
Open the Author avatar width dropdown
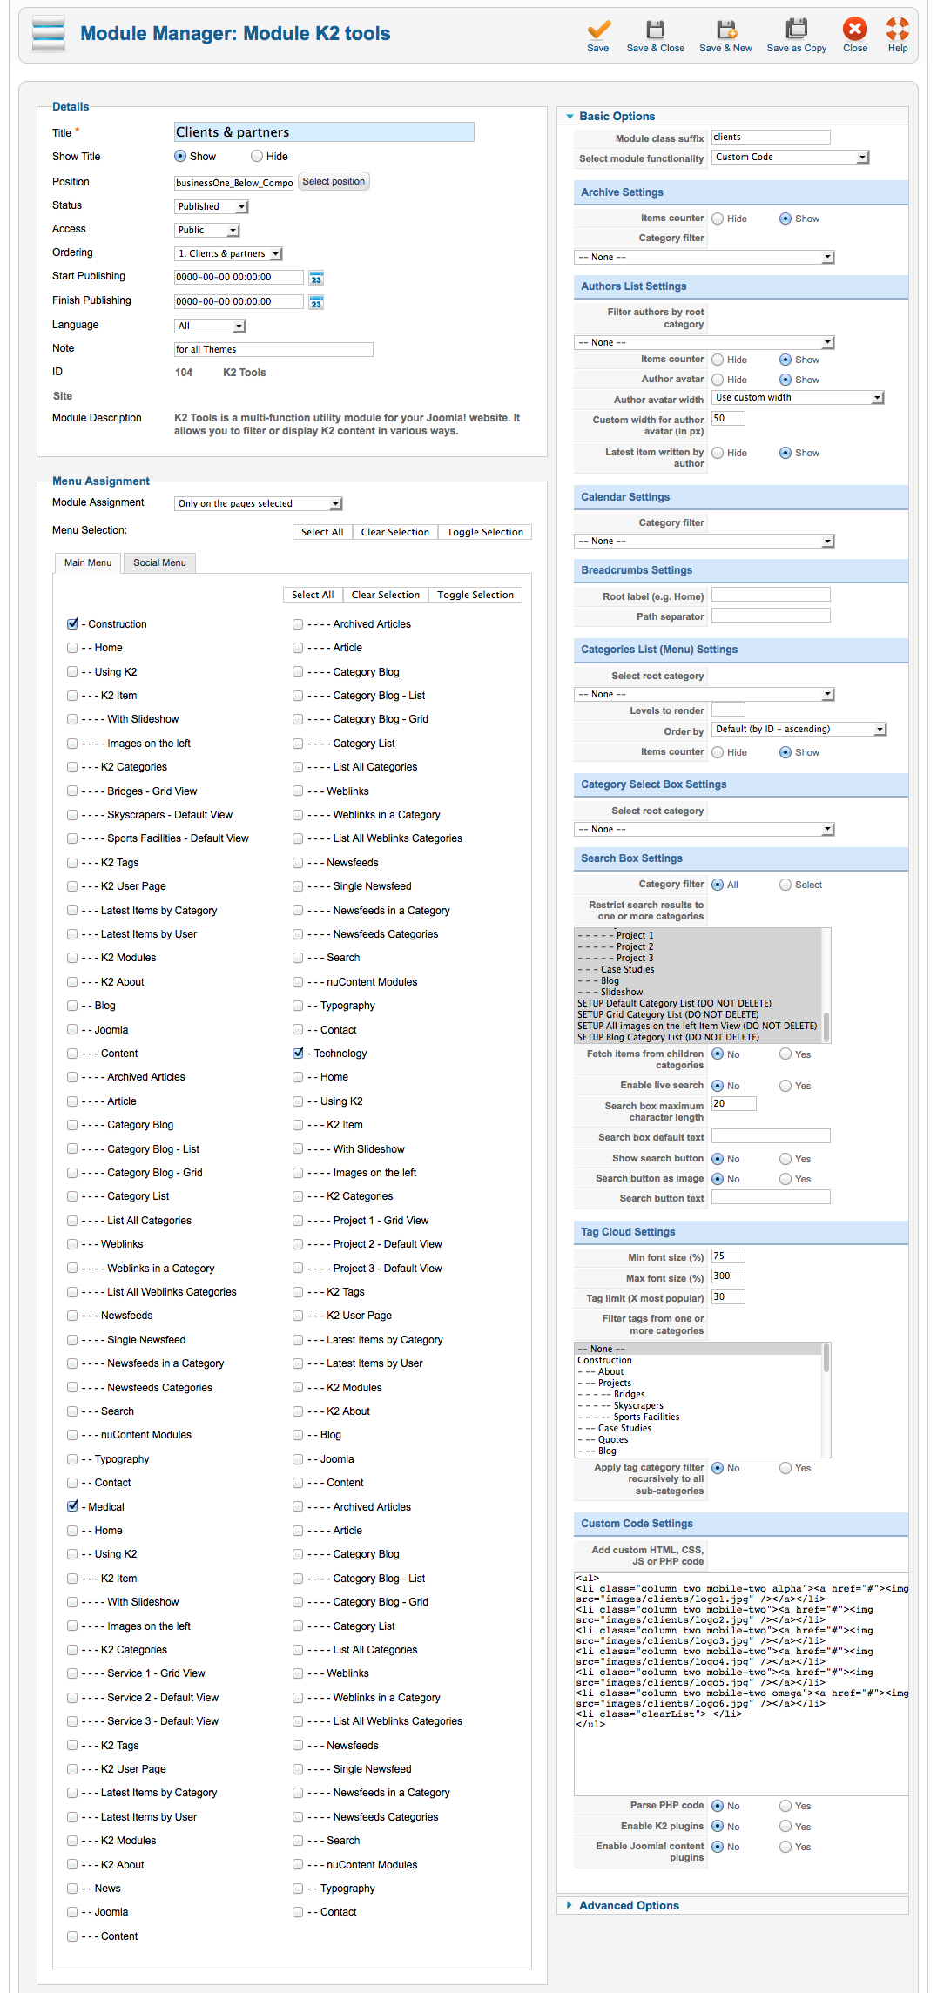798,397
